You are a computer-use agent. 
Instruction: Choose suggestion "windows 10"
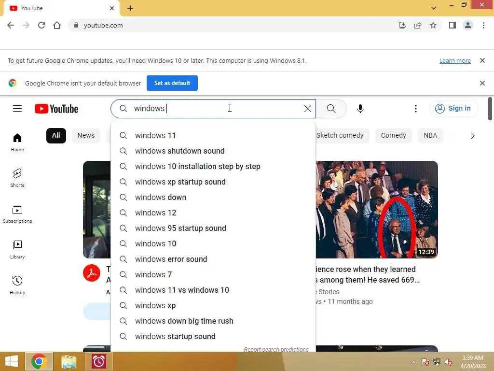(x=213, y=243)
